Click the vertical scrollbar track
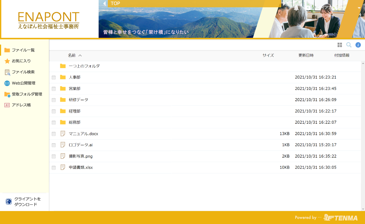The width and height of the screenshot is (365, 224). pyautogui.click(x=363, y=135)
